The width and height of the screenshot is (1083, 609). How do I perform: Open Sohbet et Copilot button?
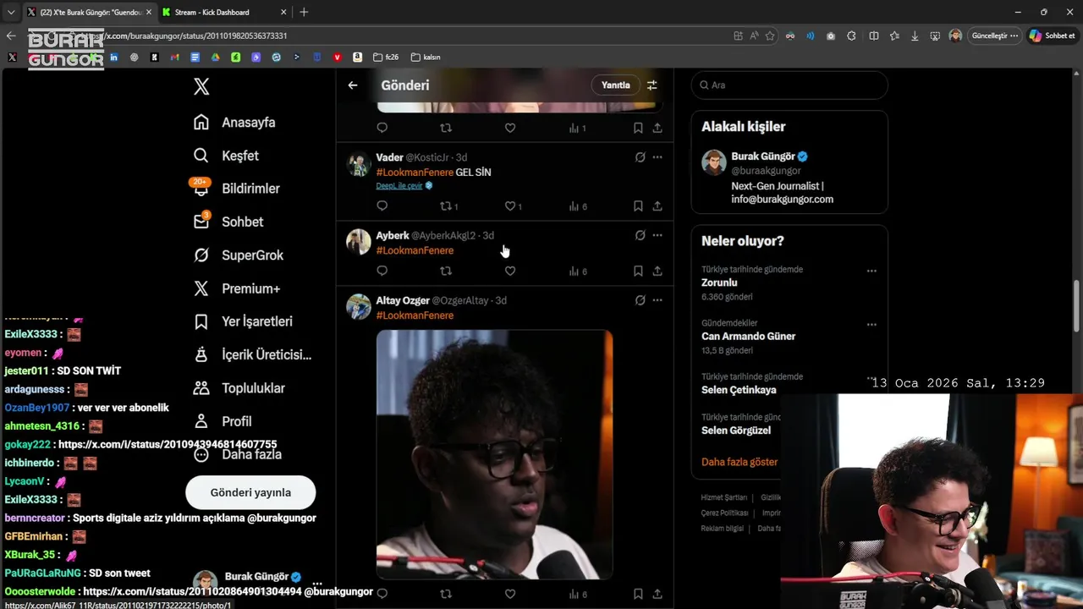(x=1053, y=36)
